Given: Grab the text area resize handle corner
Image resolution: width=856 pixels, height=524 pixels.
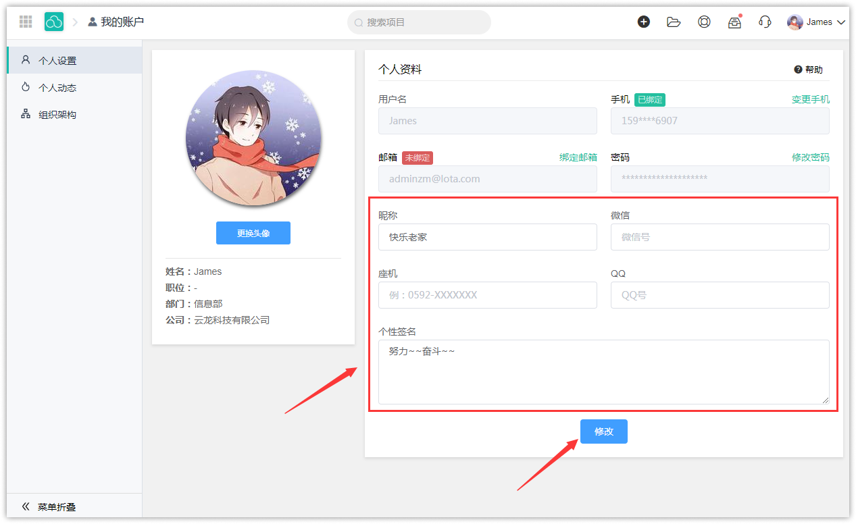Looking at the screenshot, I should click(x=826, y=400).
